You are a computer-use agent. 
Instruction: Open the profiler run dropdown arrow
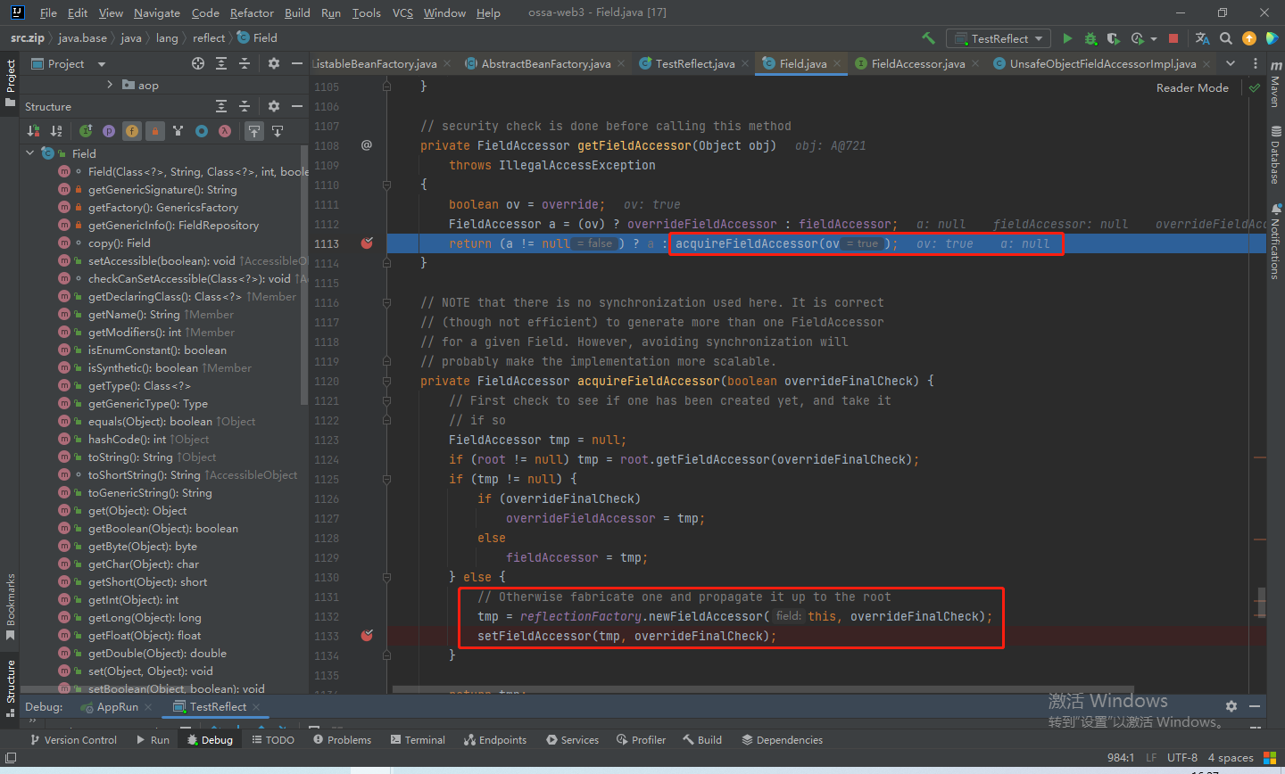[x=1153, y=38]
